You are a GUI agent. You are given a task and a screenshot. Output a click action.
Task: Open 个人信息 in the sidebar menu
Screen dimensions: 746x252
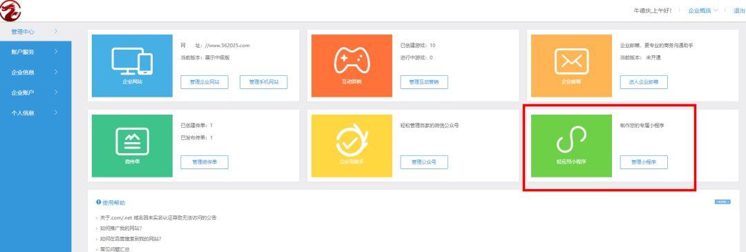pyautogui.click(x=36, y=113)
